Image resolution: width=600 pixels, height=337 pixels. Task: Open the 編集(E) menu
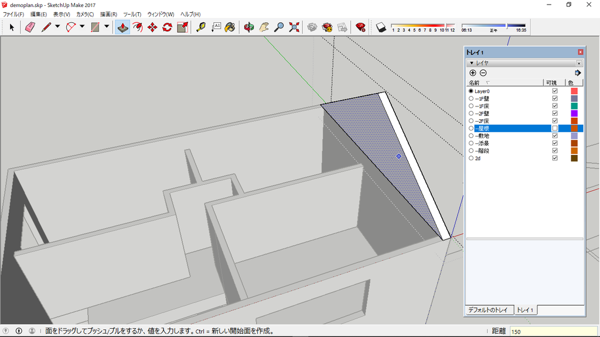point(39,14)
